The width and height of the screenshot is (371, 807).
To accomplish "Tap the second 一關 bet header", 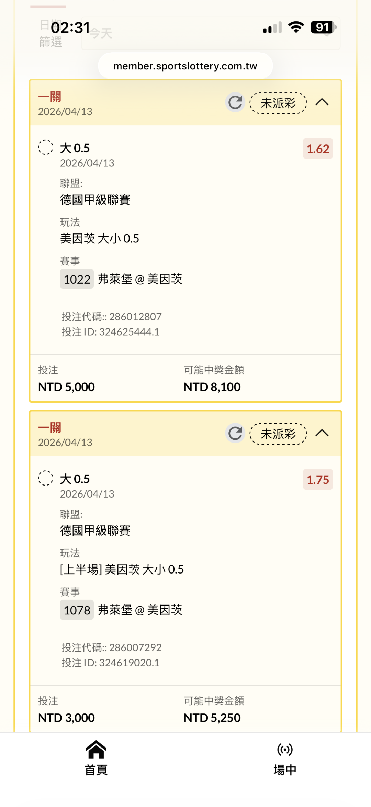I will pyautogui.click(x=50, y=428).
